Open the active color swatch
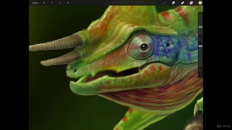The image size is (232, 130). [200, 3]
